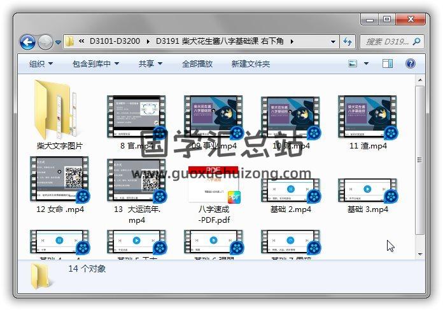Focus the 搜索 D319... search box
Screen dimensions: 443x311
tap(392, 42)
